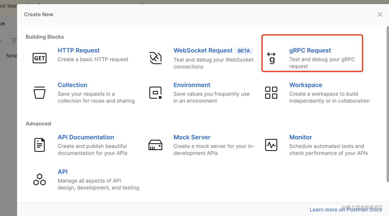Open Learn more on Postman Docs link
The image size is (389, 216).
(x=346, y=210)
